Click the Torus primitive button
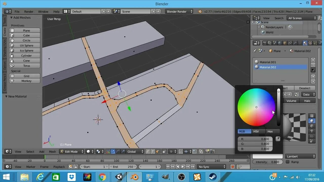The height and width of the screenshot is (182, 324). (25, 66)
